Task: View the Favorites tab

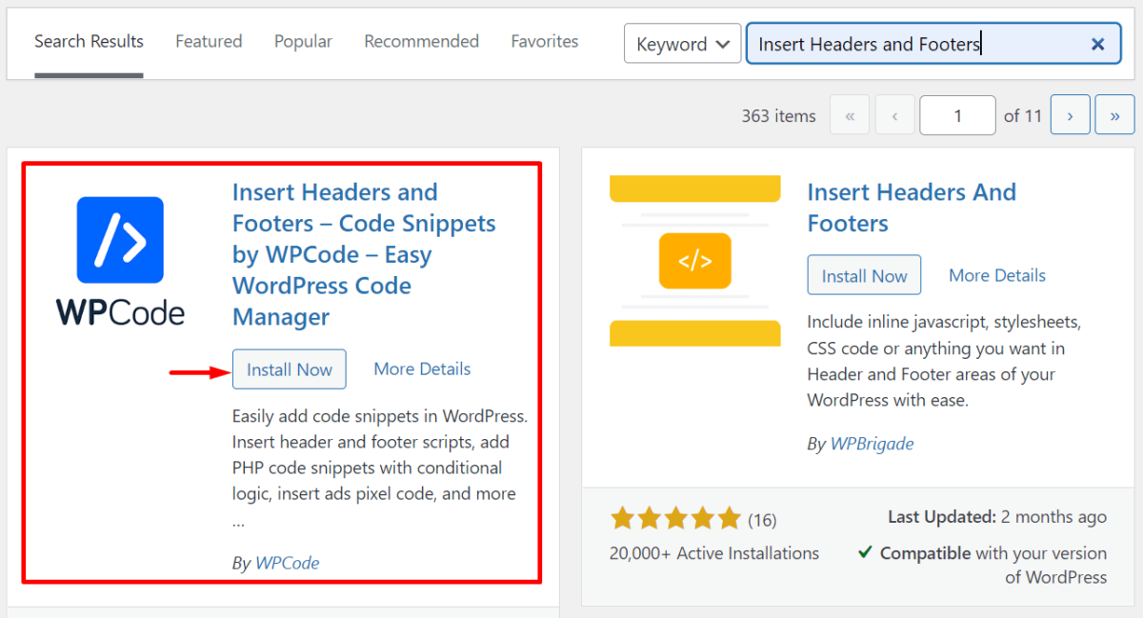Action: click(544, 41)
